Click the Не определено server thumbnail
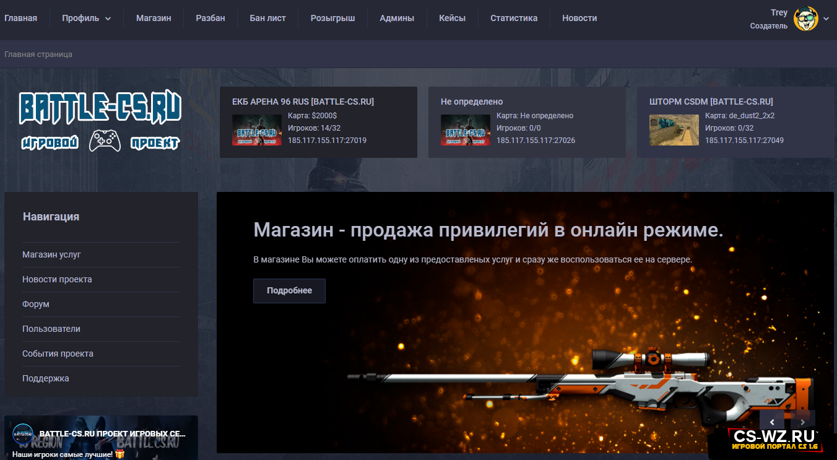Viewport: 837px width, 460px height. 466,130
